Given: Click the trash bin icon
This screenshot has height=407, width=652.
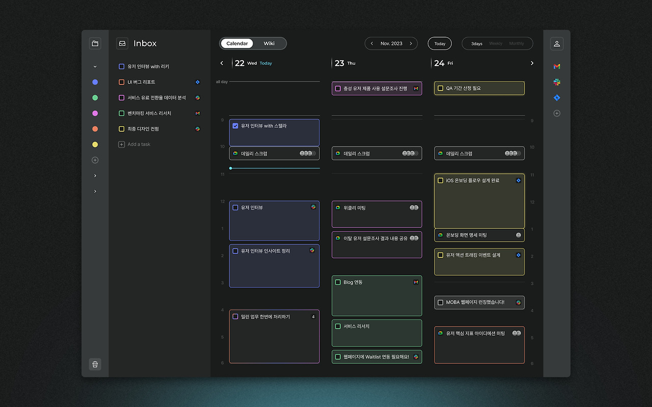Looking at the screenshot, I should point(95,364).
